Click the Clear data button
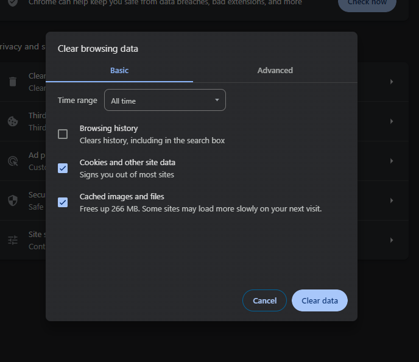The width and height of the screenshot is (419, 362). (x=320, y=300)
